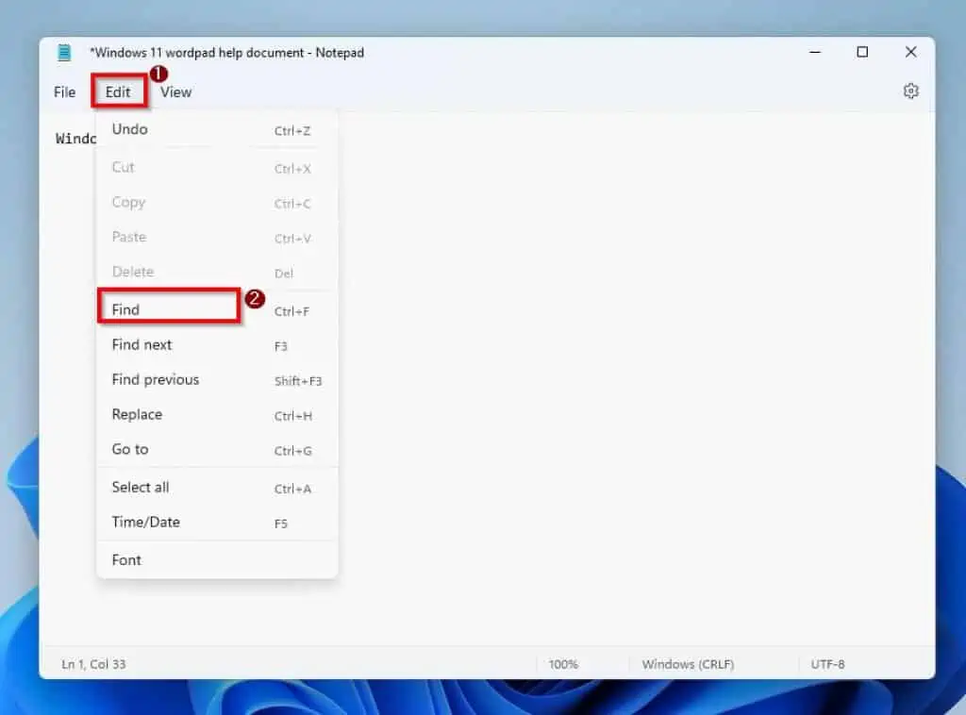Click the disabled Cut menu entry
Viewport: 966px width, 715px height.
click(x=217, y=168)
